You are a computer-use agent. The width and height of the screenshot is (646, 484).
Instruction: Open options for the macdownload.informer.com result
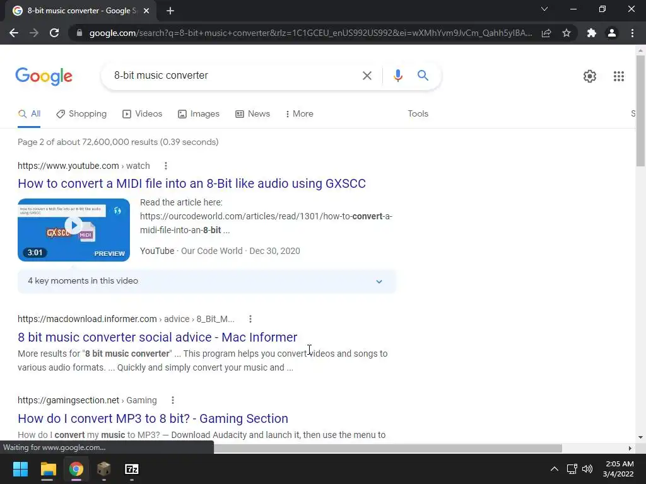coord(250,319)
